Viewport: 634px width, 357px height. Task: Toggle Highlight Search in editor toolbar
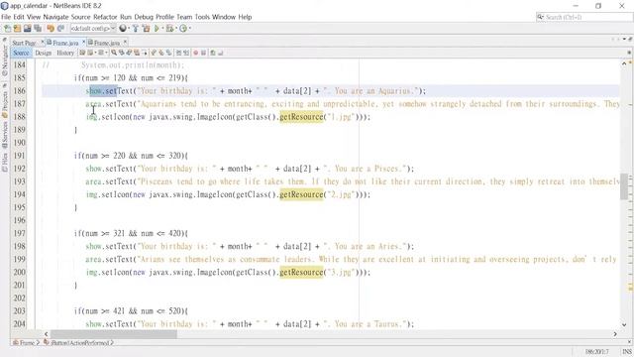coord(137,53)
